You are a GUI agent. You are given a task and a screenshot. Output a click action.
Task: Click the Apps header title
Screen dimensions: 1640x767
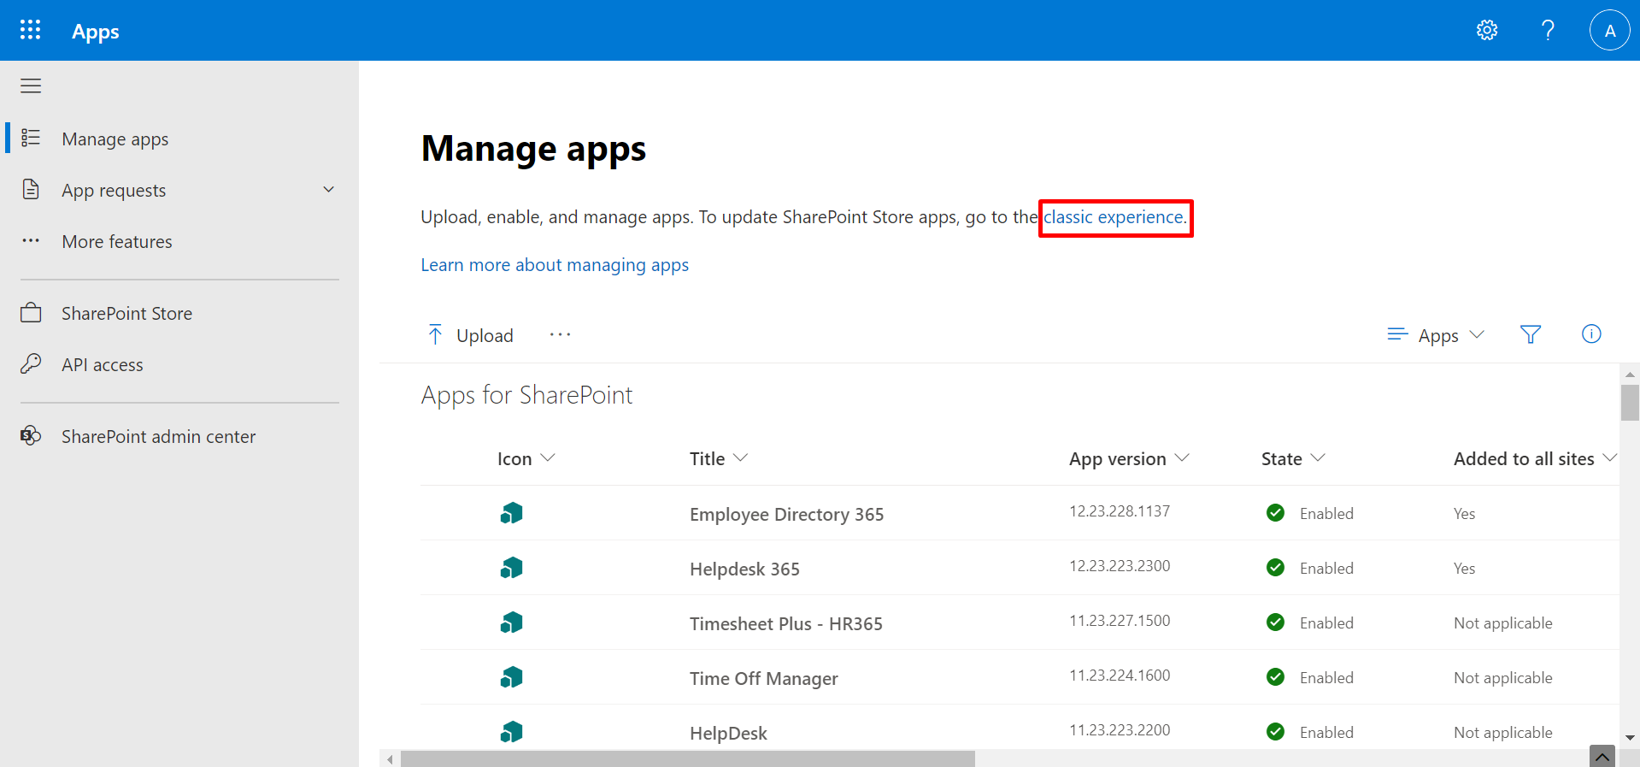(x=96, y=32)
